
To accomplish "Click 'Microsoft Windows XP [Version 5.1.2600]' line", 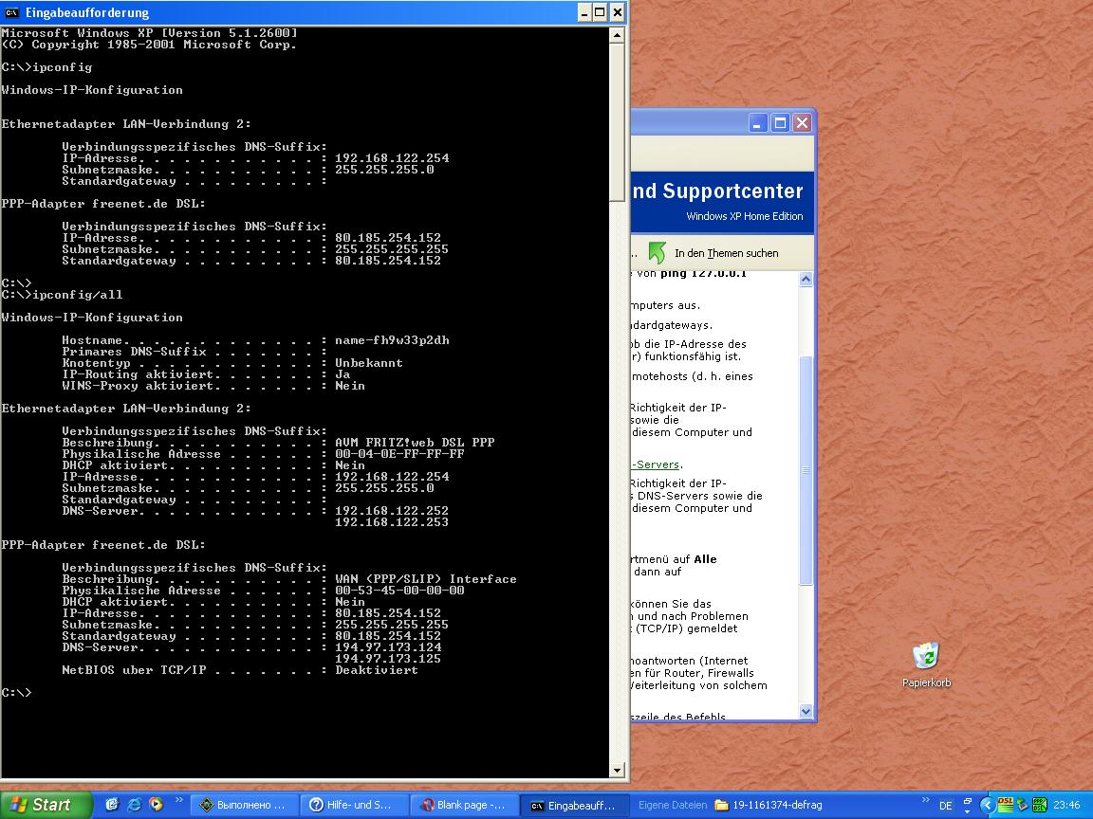I will [149, 33].
